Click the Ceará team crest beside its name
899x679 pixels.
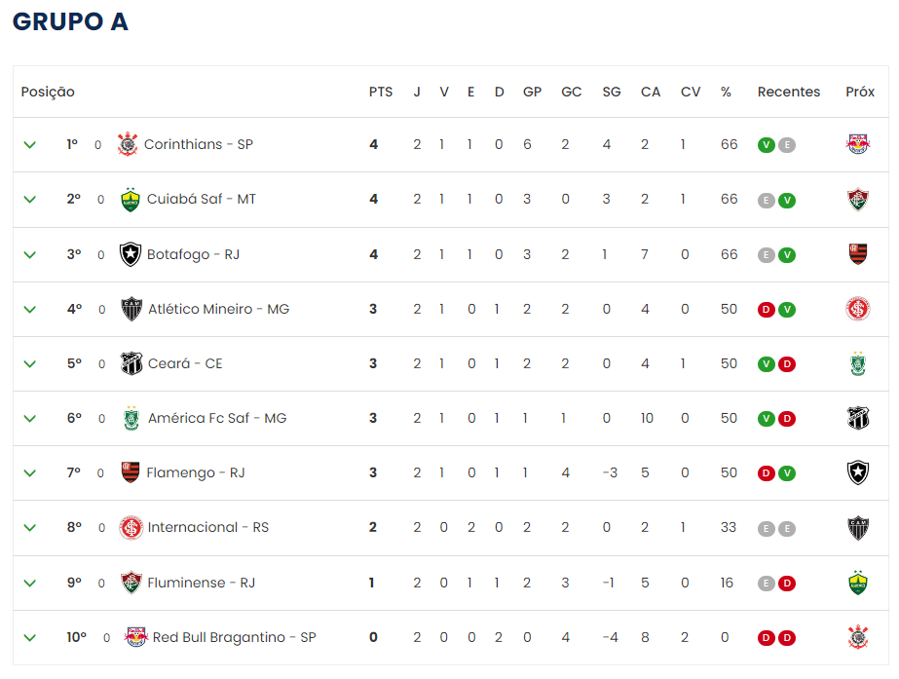pyautogui.click(x=131, y=363)
